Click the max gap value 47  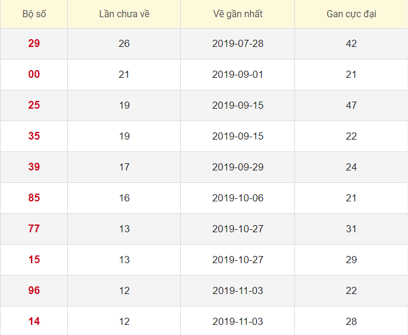(351, 105)
